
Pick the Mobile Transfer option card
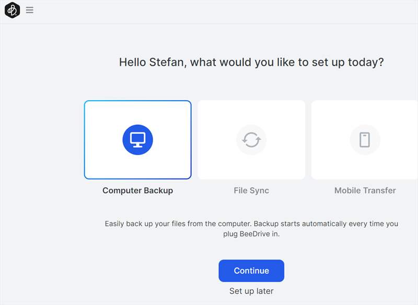pyautogui.click(x=364, y=139)
